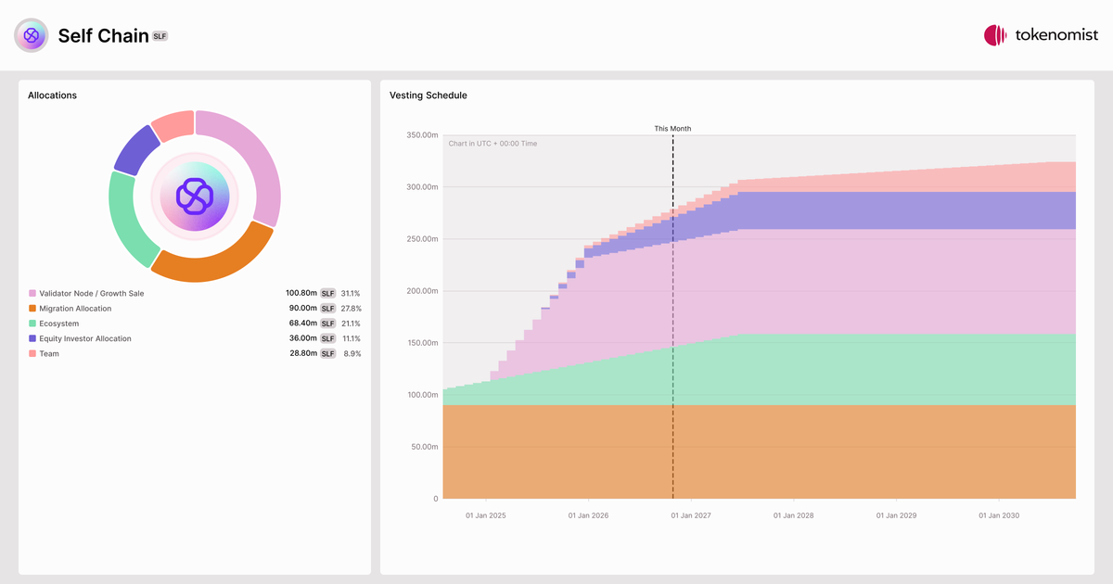Click the SLF badge in Ecosystem row
The image size is (1113, 584).
pos(328,324)
